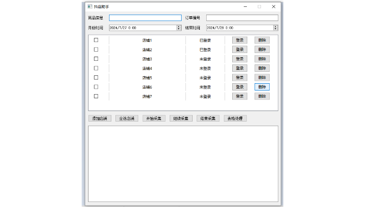Delete 店铺6 using its 删除 button
This screenshot has height=207, width=365.
point(262,87)
